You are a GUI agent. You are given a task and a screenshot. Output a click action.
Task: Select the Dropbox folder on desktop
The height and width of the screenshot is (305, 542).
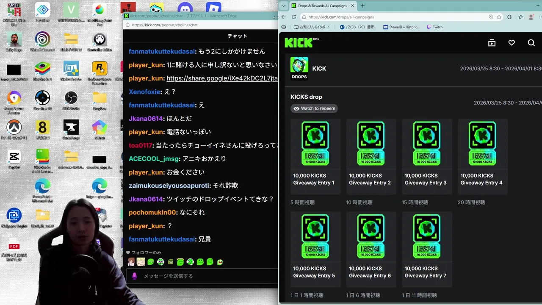click(100, 101)
